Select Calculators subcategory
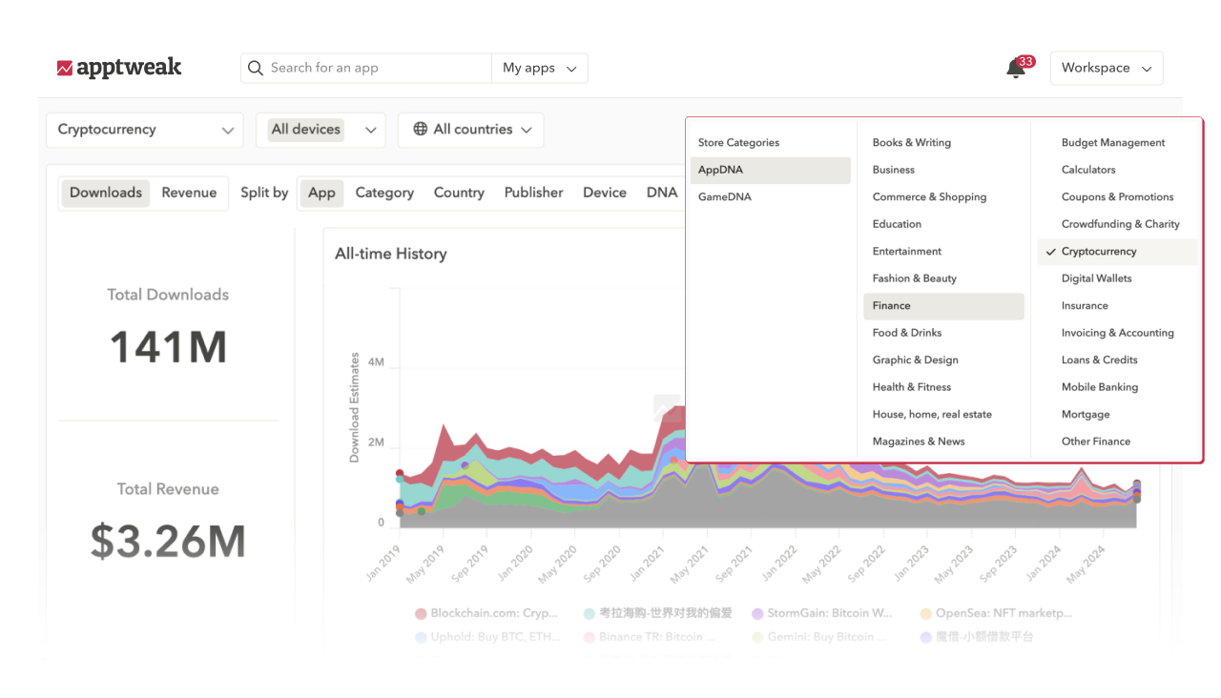Image resolution: width=1221 pixels, height=698 pixels. (1117, 170)
